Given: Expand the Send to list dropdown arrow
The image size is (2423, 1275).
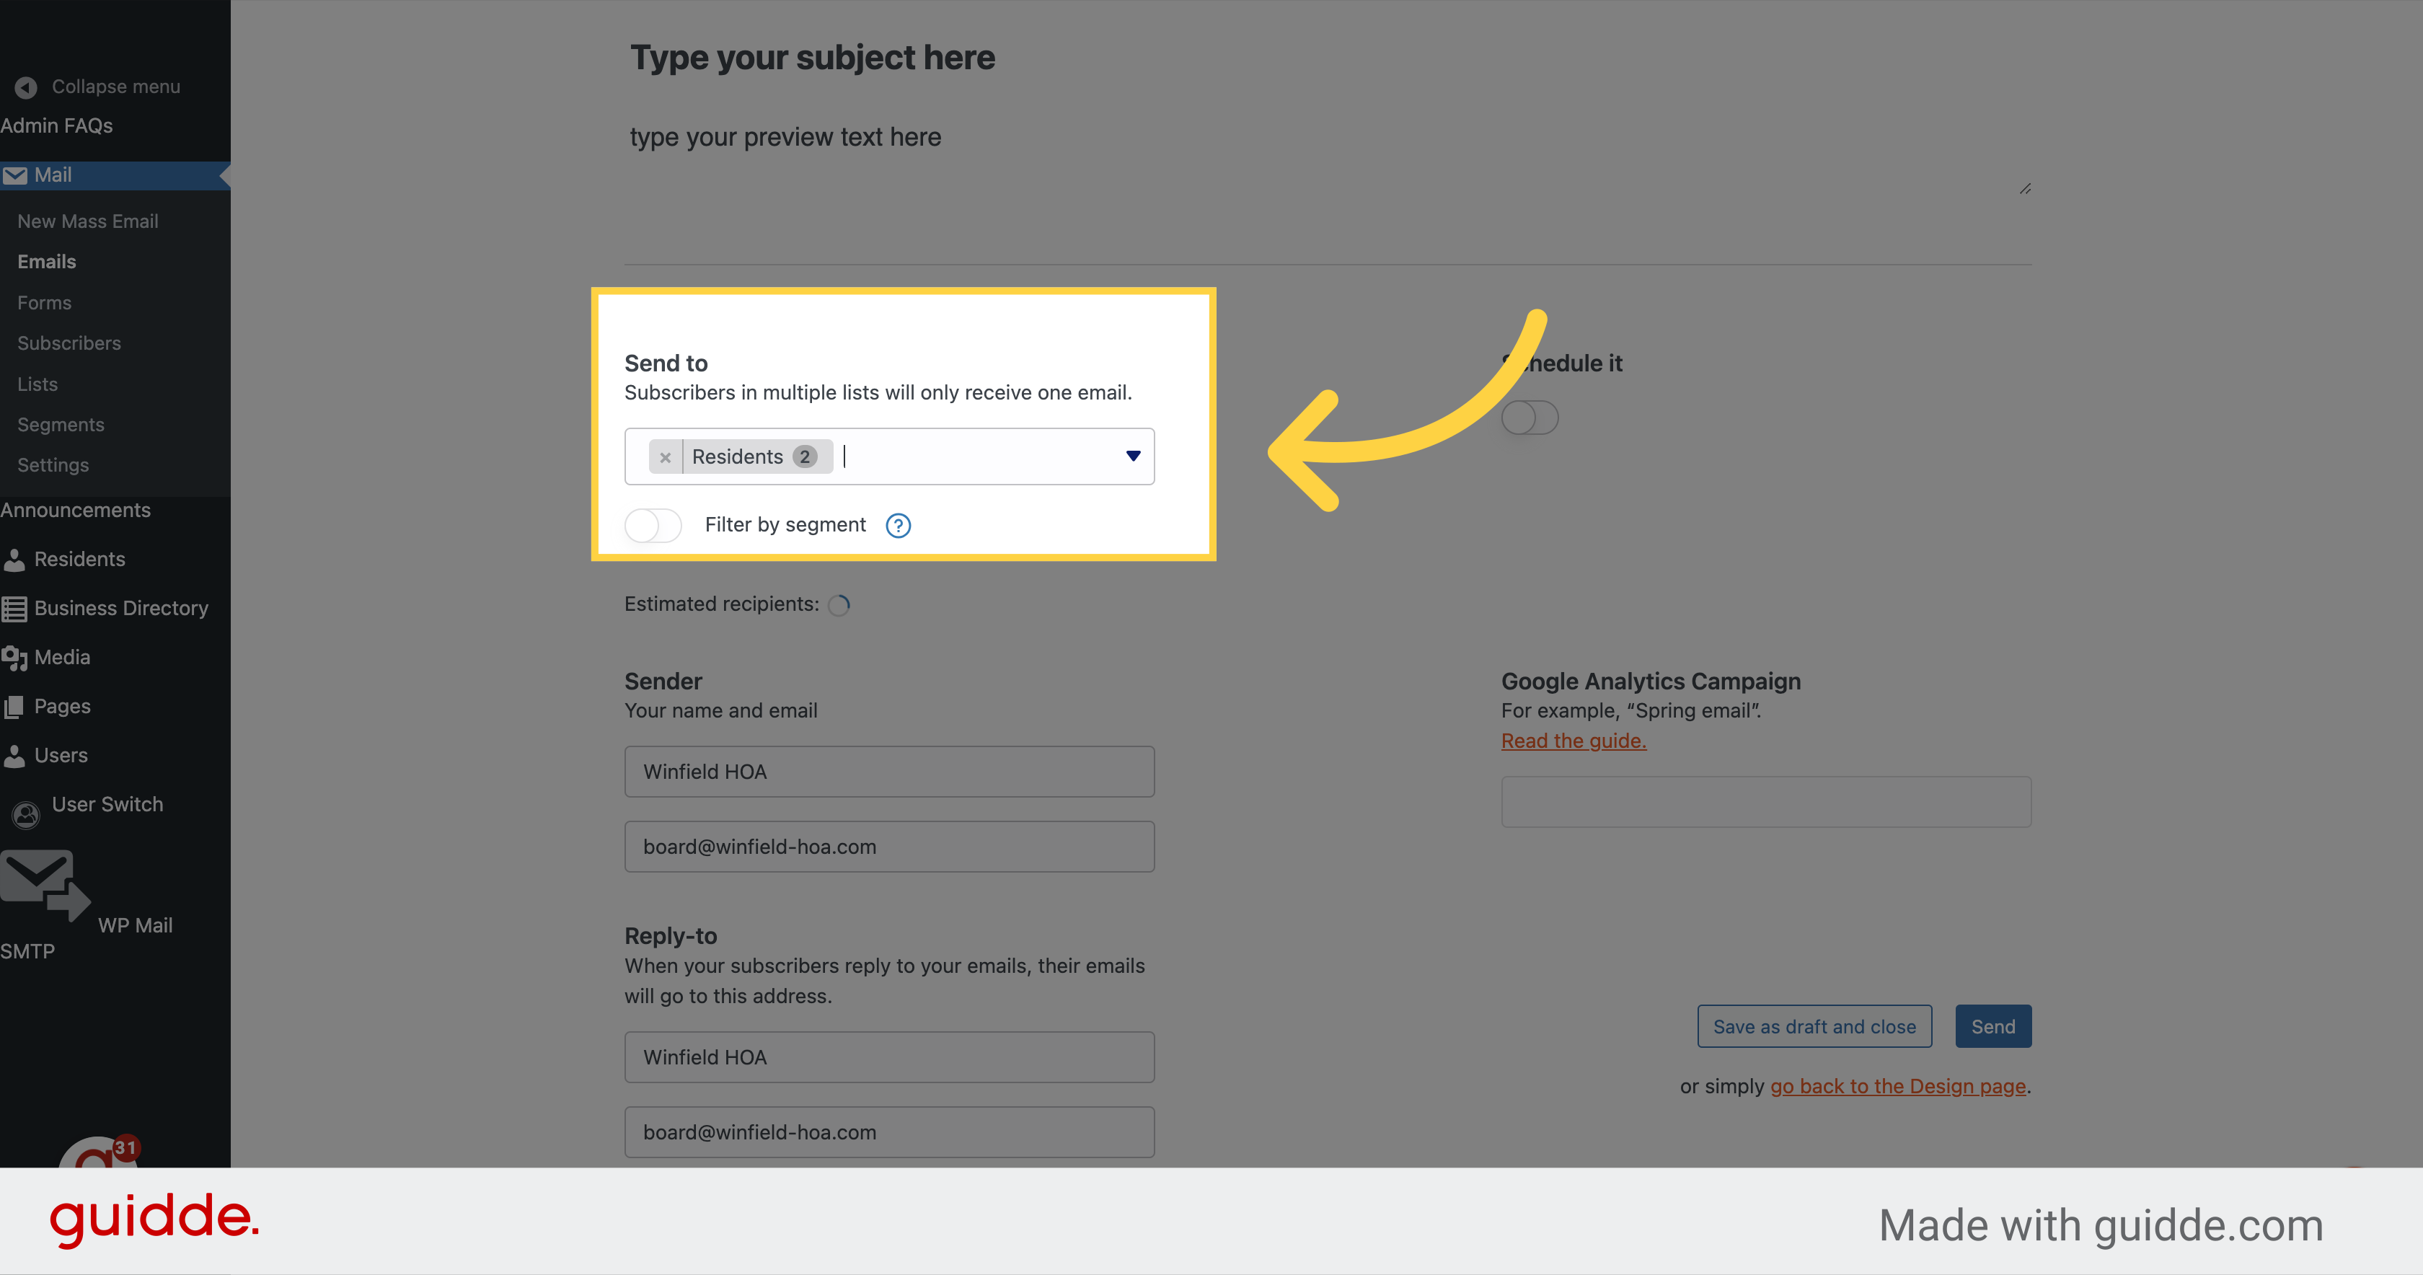Looking at the screenshot, I should (1134, 456).
